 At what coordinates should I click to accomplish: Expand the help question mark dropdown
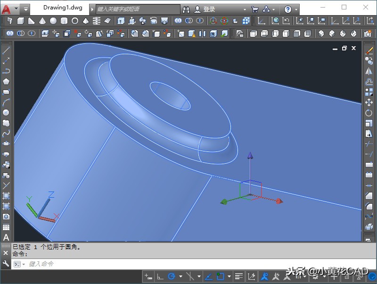tap(296, 9)
